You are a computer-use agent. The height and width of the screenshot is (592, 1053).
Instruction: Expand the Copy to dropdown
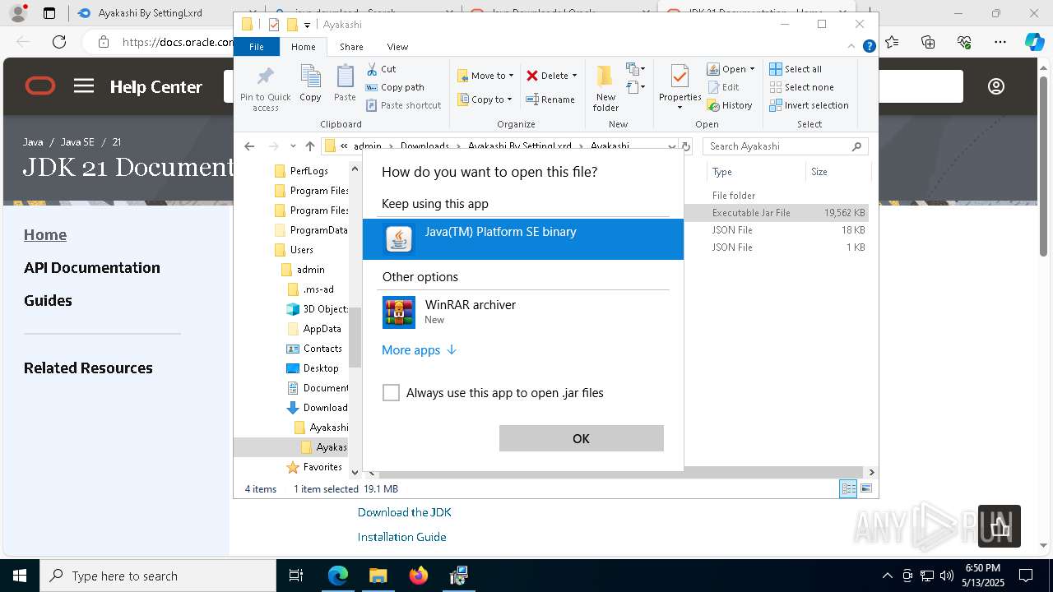click(509, 99)
